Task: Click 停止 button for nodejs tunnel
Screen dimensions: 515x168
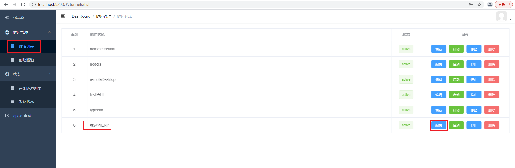Action: (474, 64)
